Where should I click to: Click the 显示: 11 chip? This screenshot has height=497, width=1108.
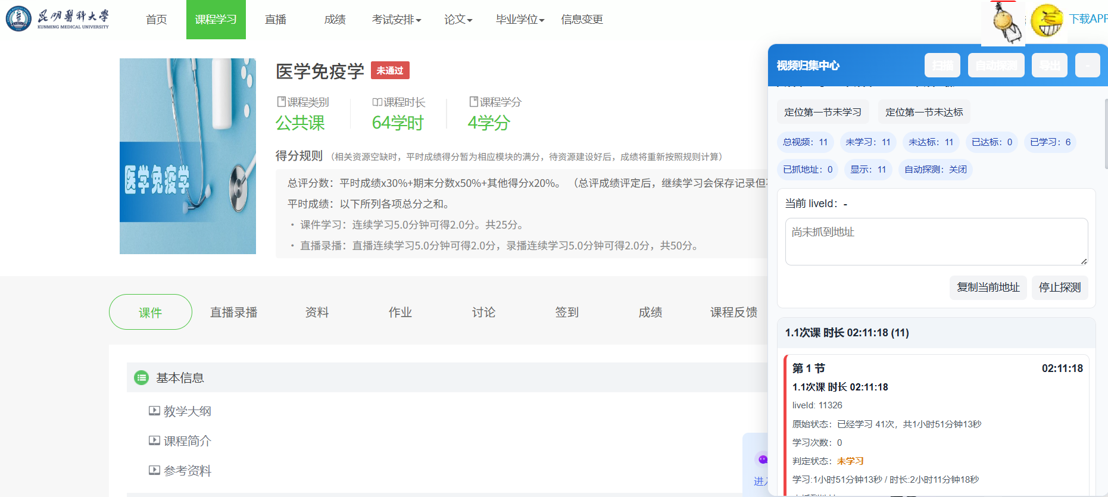tap(868, 170)
